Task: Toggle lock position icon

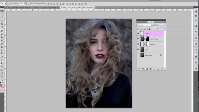Action: pyautogui.click(x=147, y=29)
